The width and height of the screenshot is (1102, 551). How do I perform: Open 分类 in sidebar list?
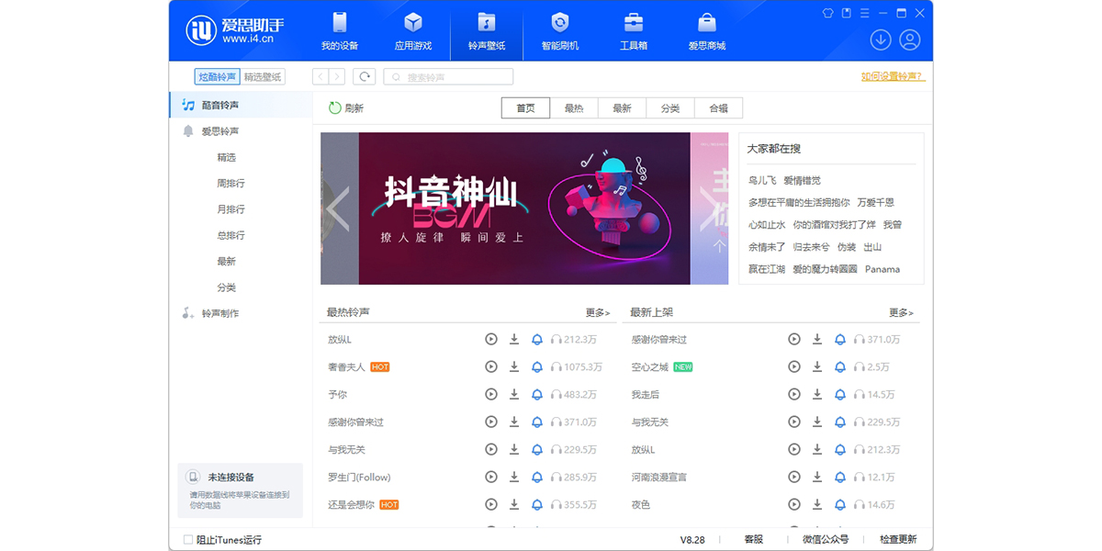point(227,287)
